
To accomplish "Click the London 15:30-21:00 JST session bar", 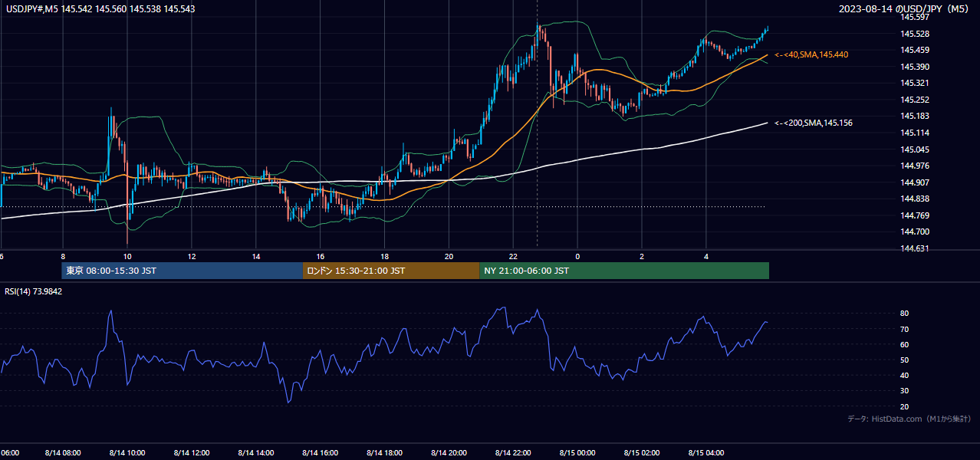I will [391, 271].
